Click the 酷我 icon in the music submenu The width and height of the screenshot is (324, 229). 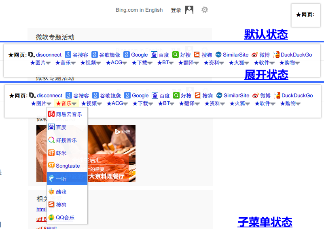(x=51, y=191)
